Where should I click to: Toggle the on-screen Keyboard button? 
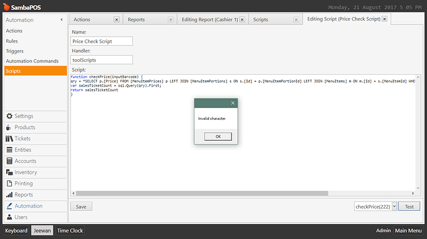16,230
